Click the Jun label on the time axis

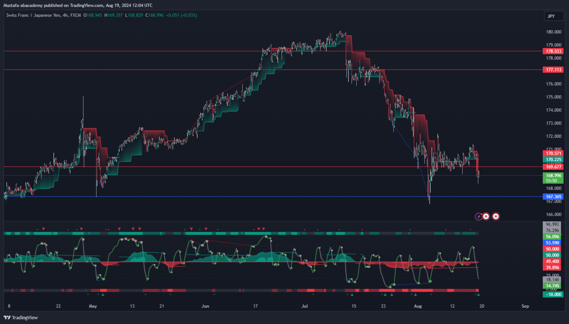[205, 306]
